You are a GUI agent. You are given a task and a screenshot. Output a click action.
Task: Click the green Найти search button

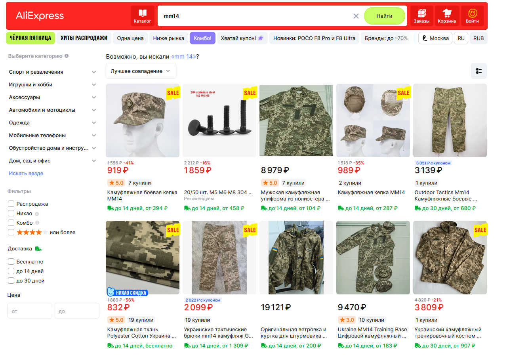coord(384,16)
